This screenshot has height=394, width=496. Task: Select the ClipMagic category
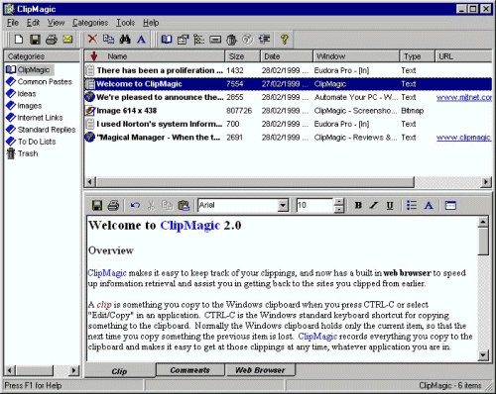tap(30, 69)
